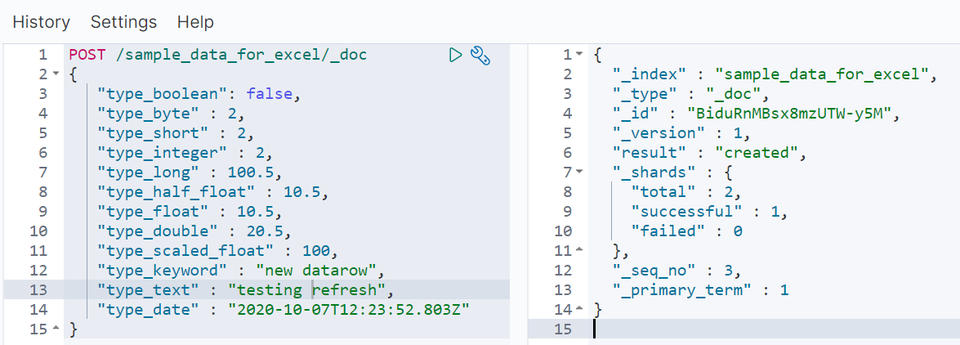Run the POST request with play icon
Screen dimensions: 960x345
(455, 55)
